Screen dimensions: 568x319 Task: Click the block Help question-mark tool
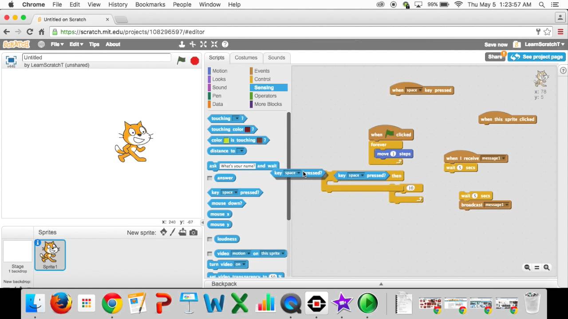[225, 44]
